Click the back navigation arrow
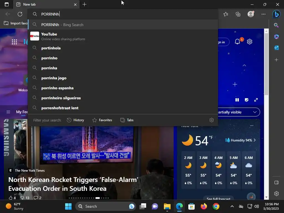 [7, 14]
